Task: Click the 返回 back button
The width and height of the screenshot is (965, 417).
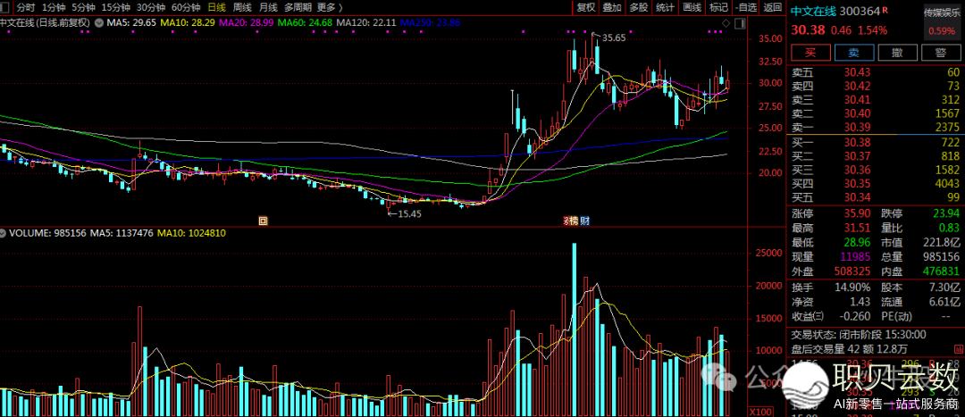Action: coord(773,6)
